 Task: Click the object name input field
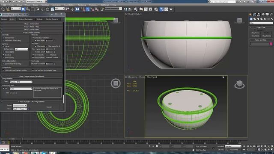pyautogui.click(x=260, y=44)
